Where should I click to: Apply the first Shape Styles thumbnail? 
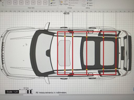tap(9, 3)
